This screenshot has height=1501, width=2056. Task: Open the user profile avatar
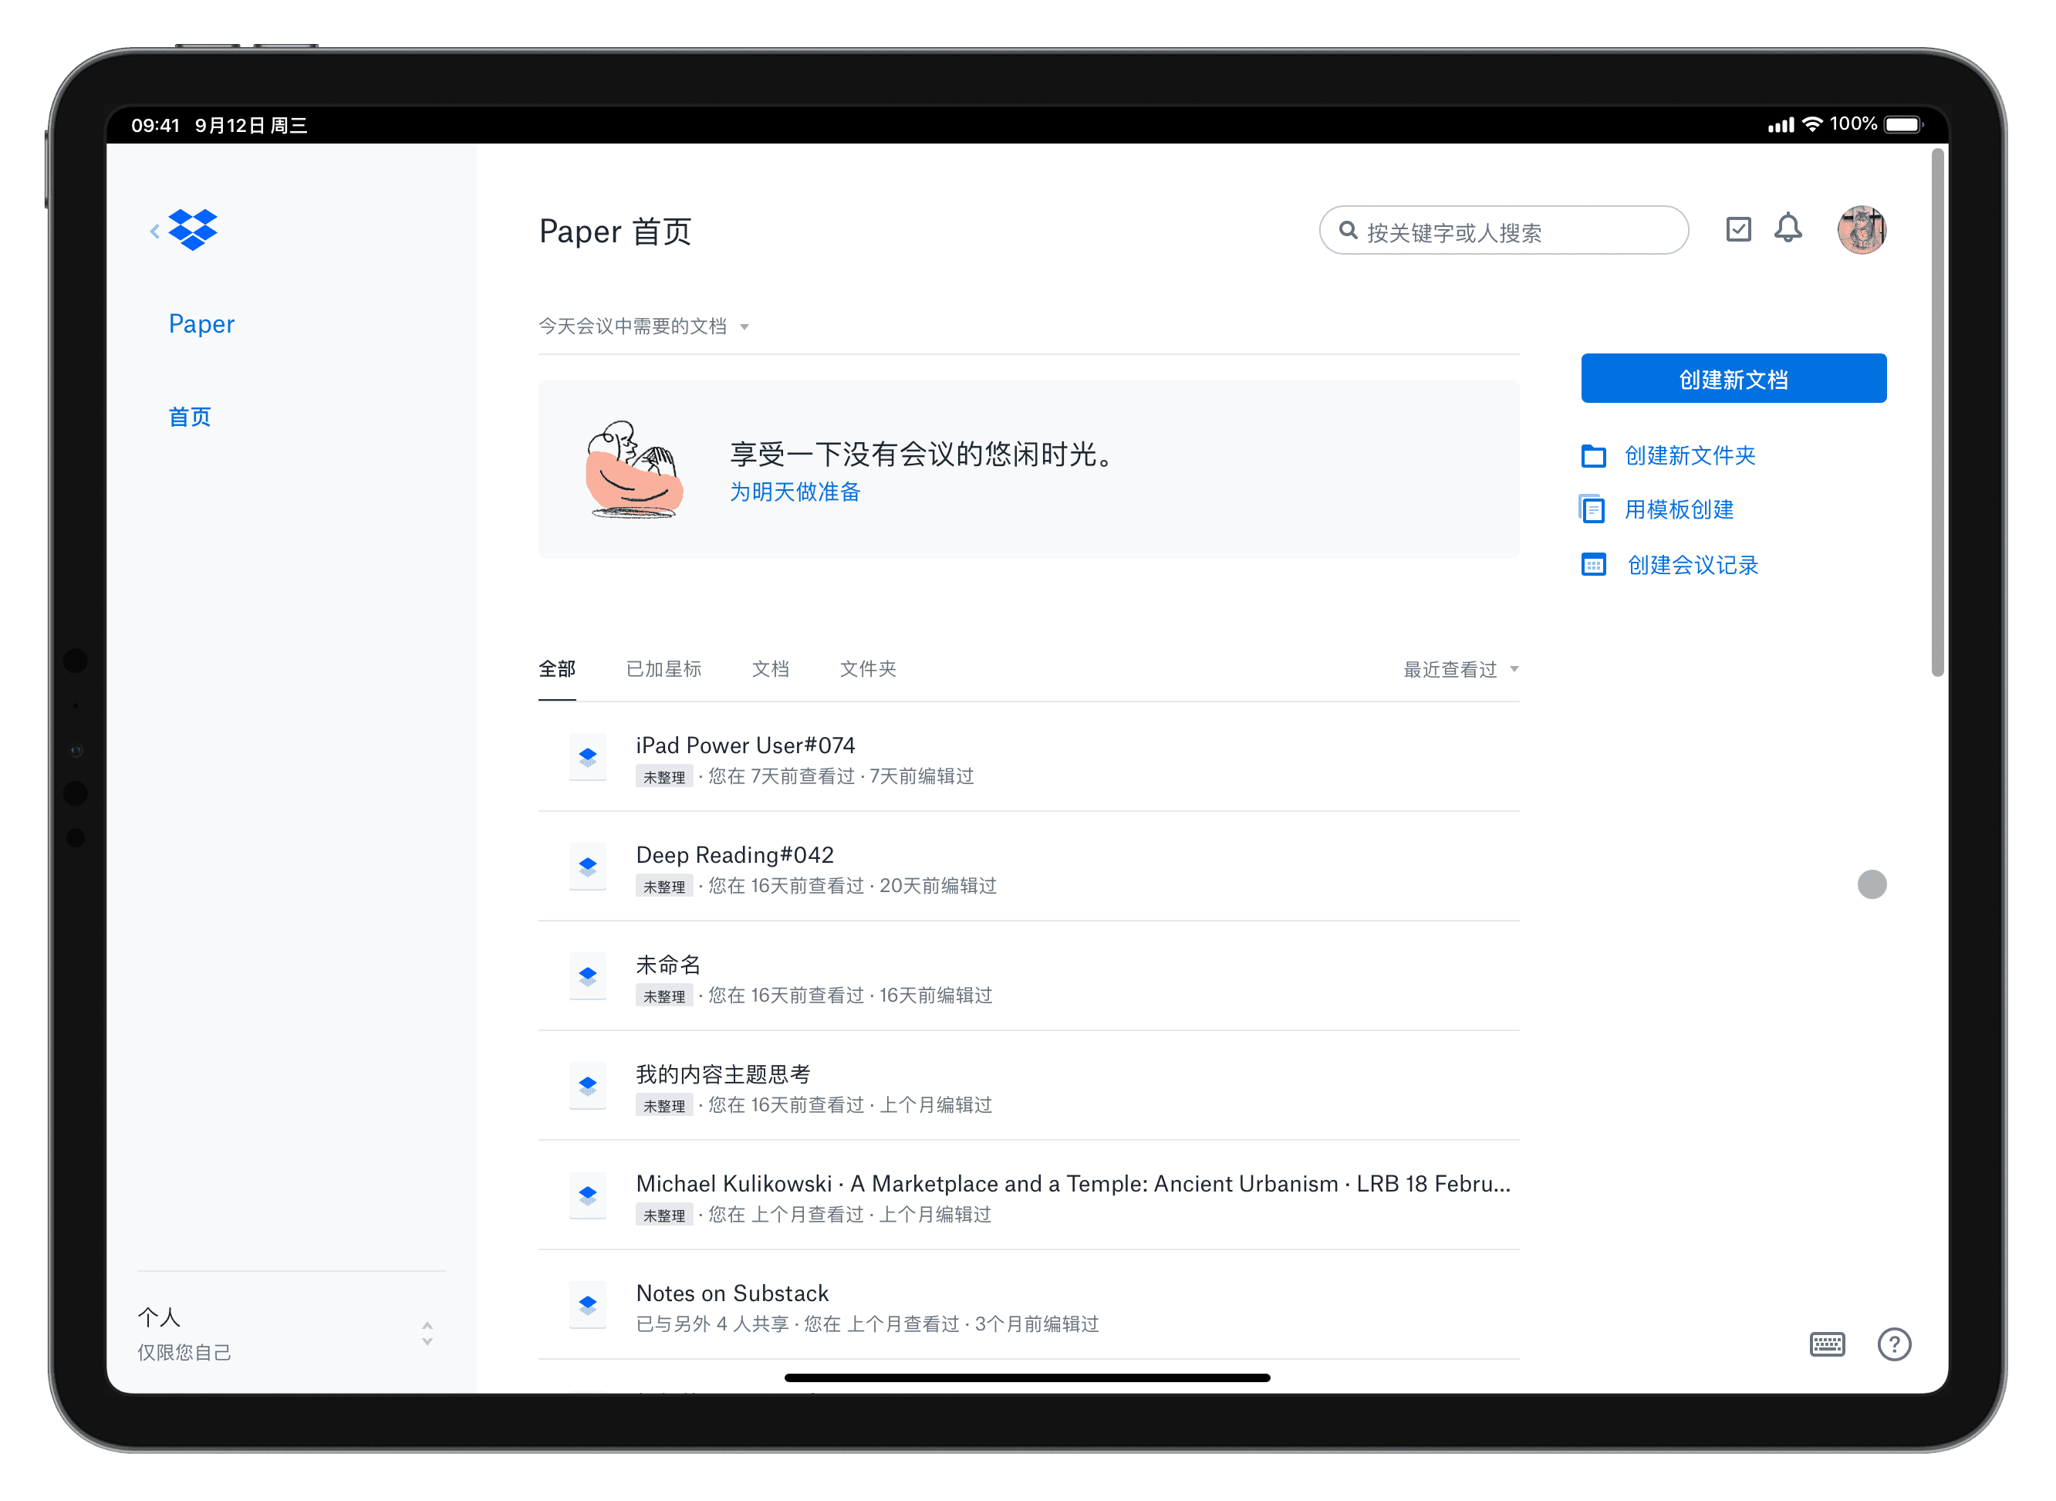1862,229
